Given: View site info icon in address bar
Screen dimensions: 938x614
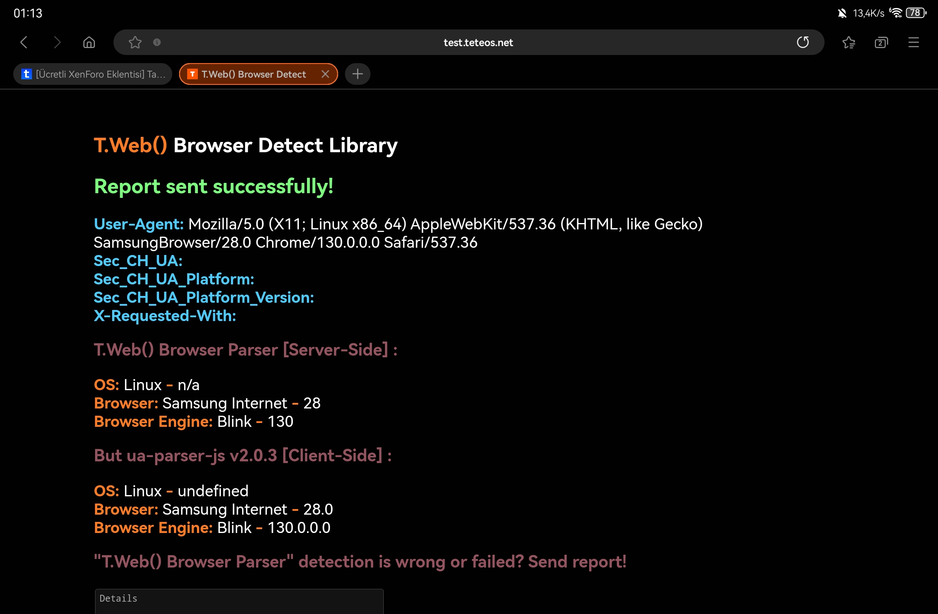Looking at the screenshot, I should 157,42.
